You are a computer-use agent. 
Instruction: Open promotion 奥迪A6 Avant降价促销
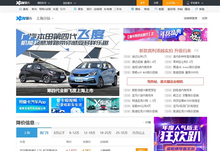click(x=186, y=67)
